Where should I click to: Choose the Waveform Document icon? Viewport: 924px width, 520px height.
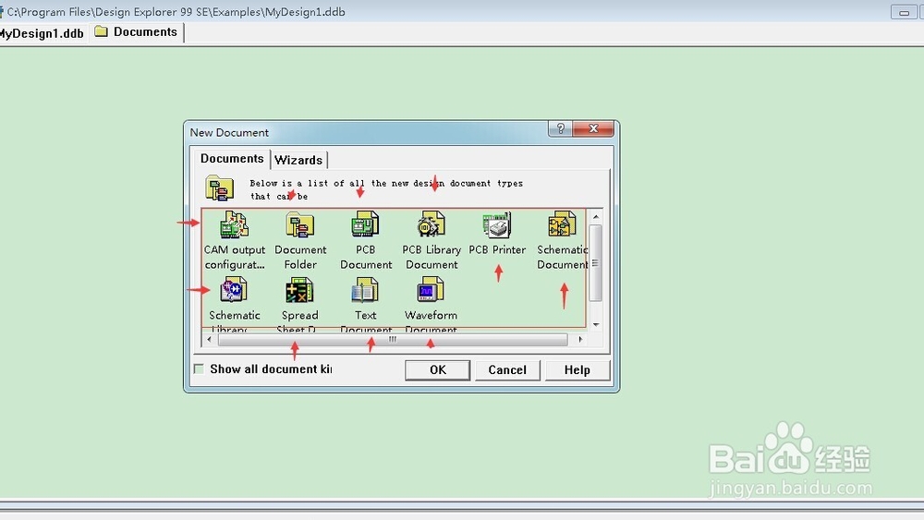431,291
